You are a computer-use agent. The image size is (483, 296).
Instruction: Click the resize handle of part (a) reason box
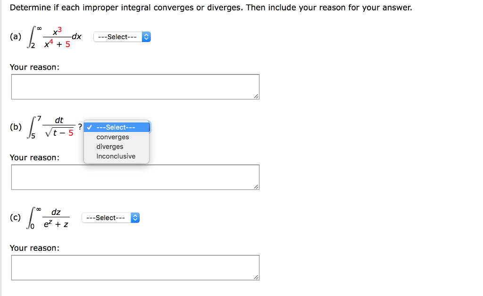(257, 97)
